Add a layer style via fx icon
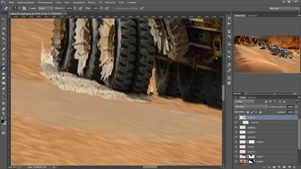The height and width of the screenshot is (169, 301). point(269,167)
